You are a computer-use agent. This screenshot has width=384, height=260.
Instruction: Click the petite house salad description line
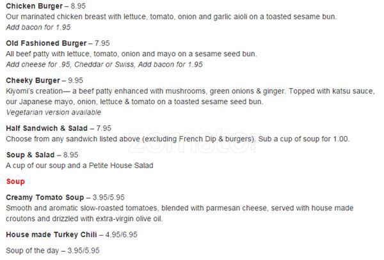(x=79, y=165)
